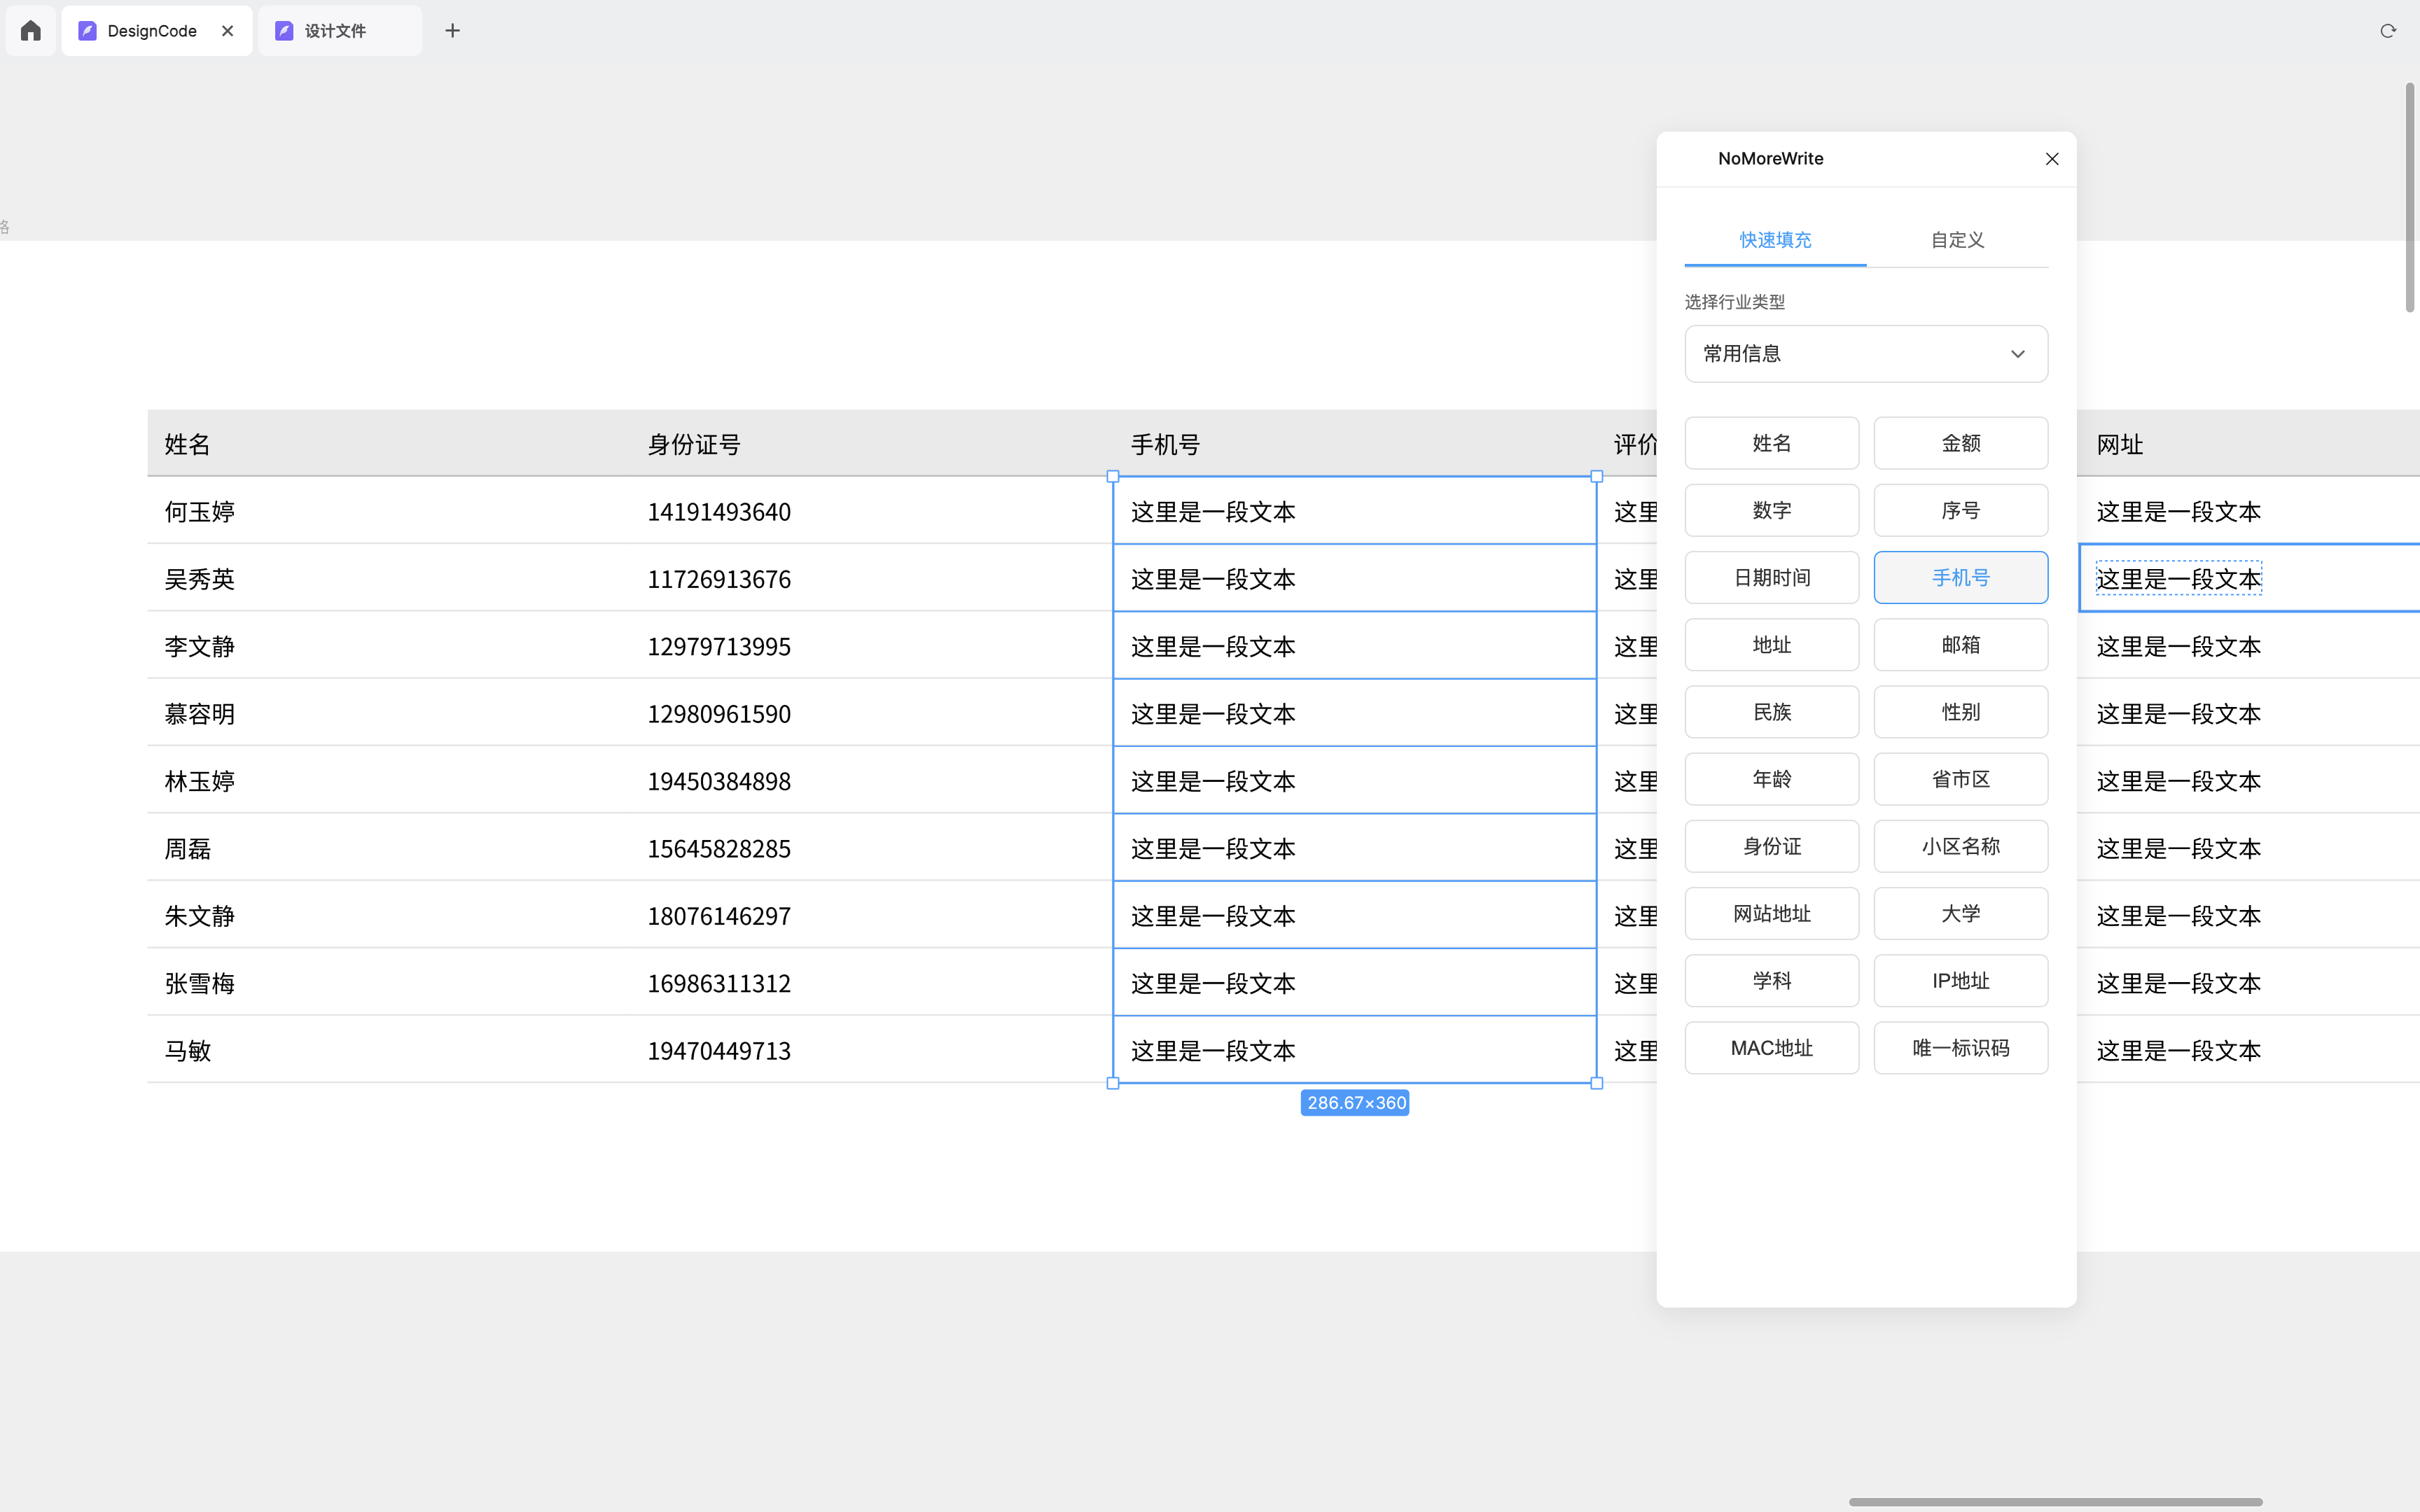This screenshot has height=1512, width=2420.
Task: Fill with 省市区 data
Action: point(1960,779)
